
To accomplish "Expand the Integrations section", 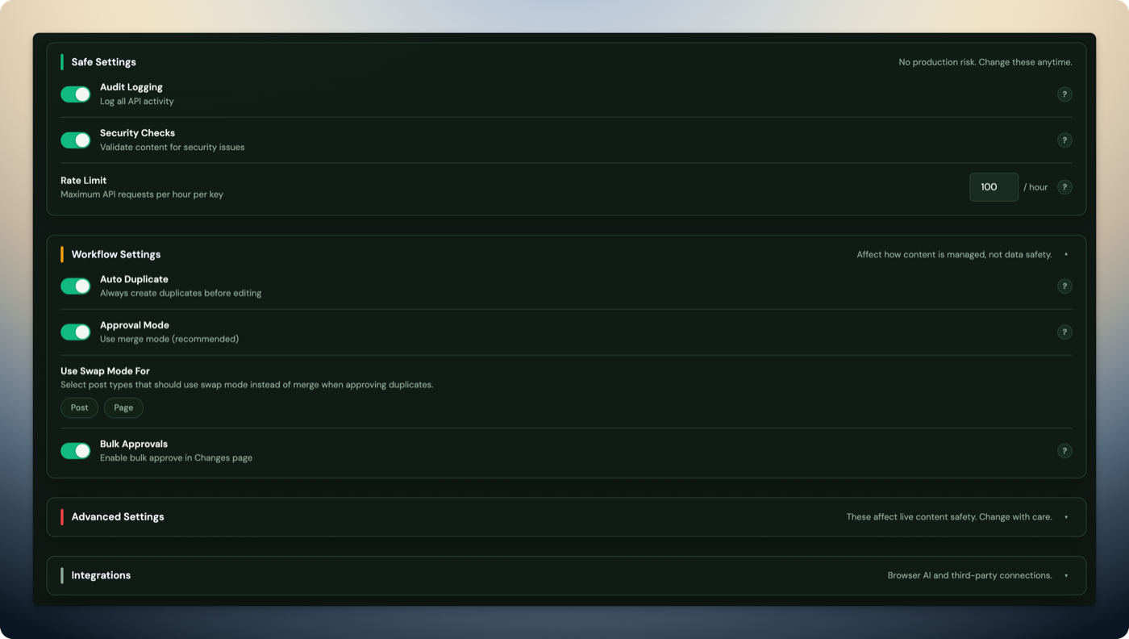I will 1064,575.
